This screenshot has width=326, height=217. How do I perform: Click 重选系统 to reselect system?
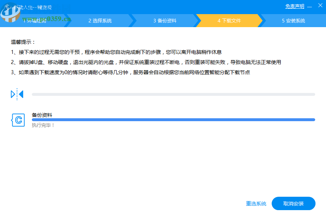pos(256,204)
